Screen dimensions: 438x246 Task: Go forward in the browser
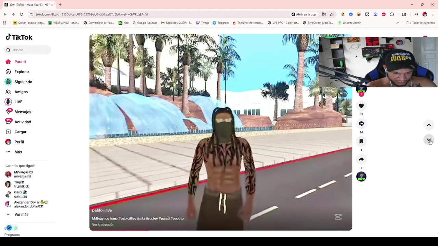13,14
